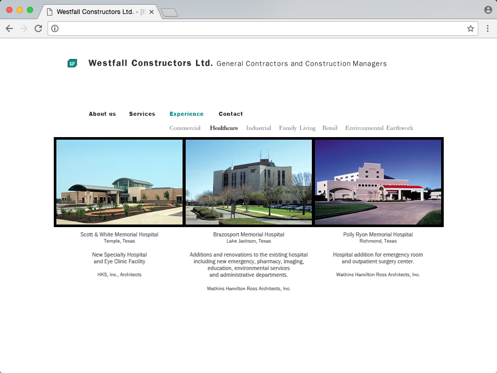Go to the Industrial experience category
The width and height of the screenshot is (497, 373).
coord(258,128)
